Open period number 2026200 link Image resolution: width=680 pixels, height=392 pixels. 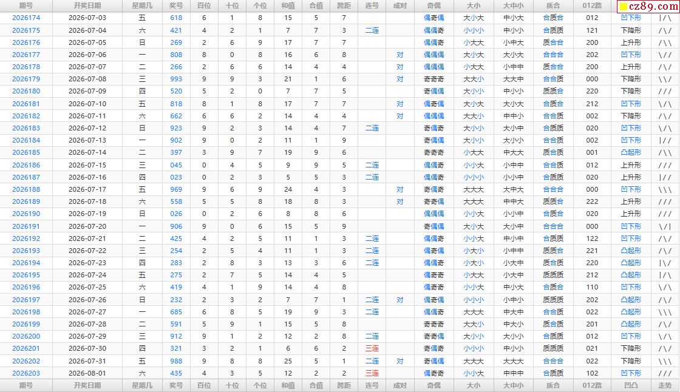click(26, 336)
